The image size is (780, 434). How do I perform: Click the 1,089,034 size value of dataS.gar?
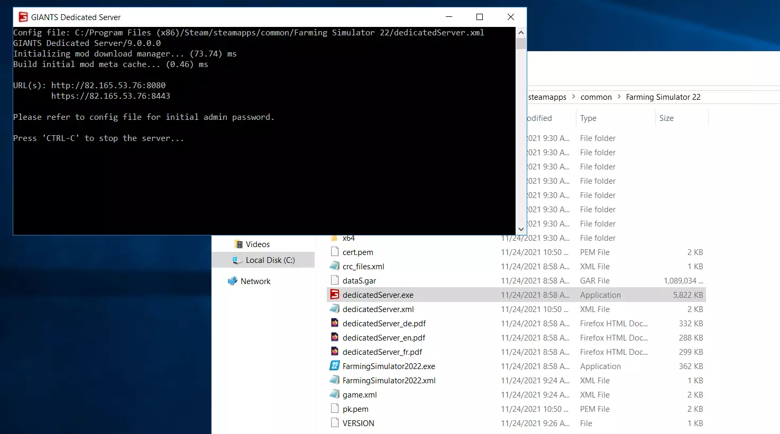(x=683, y=281)
